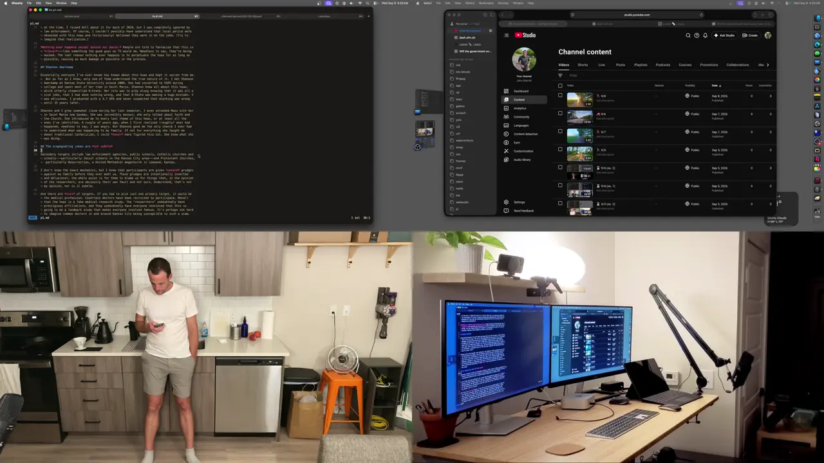Open the YouTube Studio hamburger menu
The width and height of the screenshot is (824, 463).
click(x=507, y=35)
